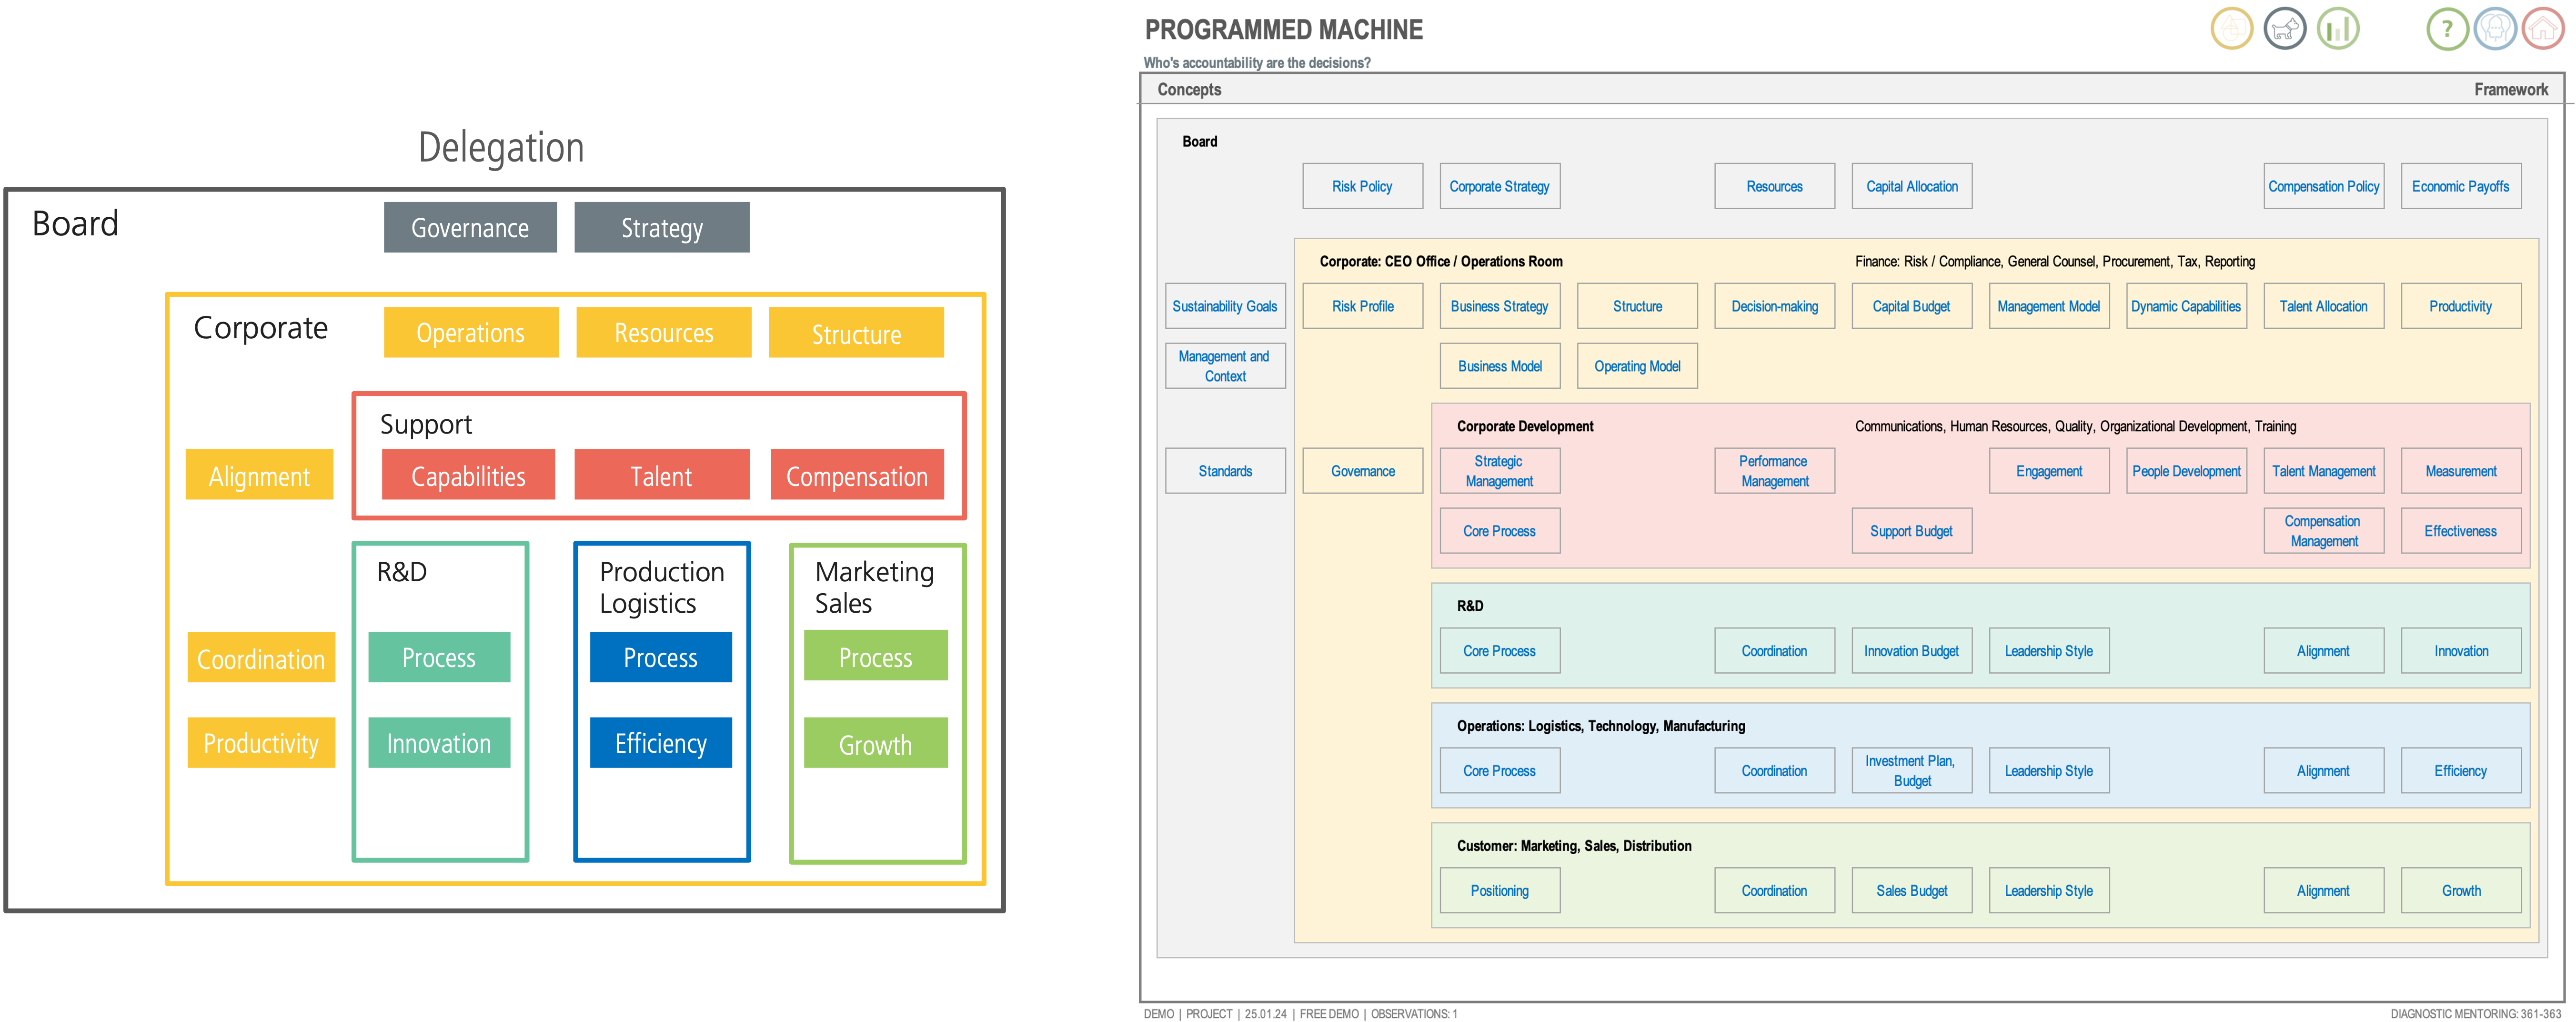Select the Concepts tab label

click(x=1189, y=90)
